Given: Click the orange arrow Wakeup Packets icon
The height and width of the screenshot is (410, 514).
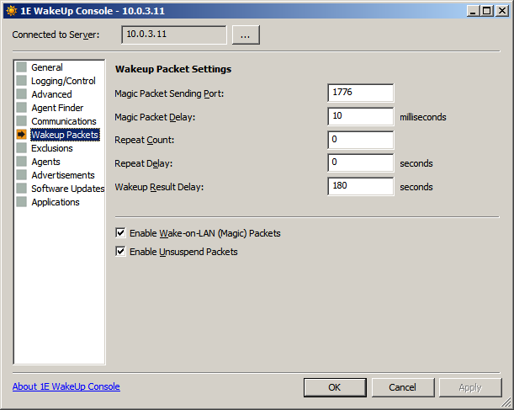Looking at the screenshot, I should tap(22, 135).
